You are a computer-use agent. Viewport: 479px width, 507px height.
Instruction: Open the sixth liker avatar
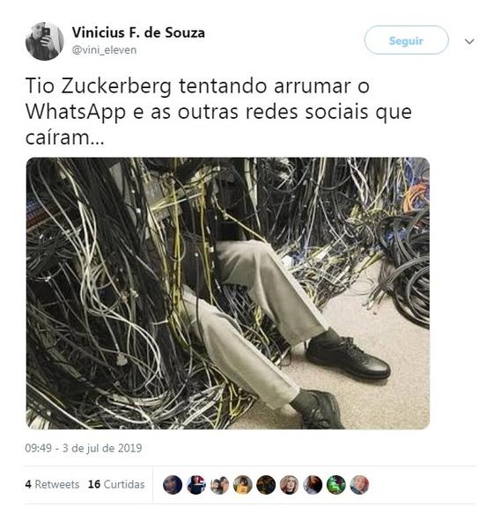[289, 485]
